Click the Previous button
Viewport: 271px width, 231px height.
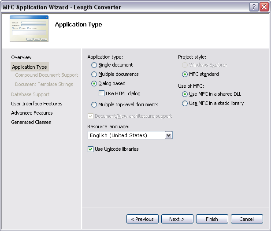[x=142, y=219]
